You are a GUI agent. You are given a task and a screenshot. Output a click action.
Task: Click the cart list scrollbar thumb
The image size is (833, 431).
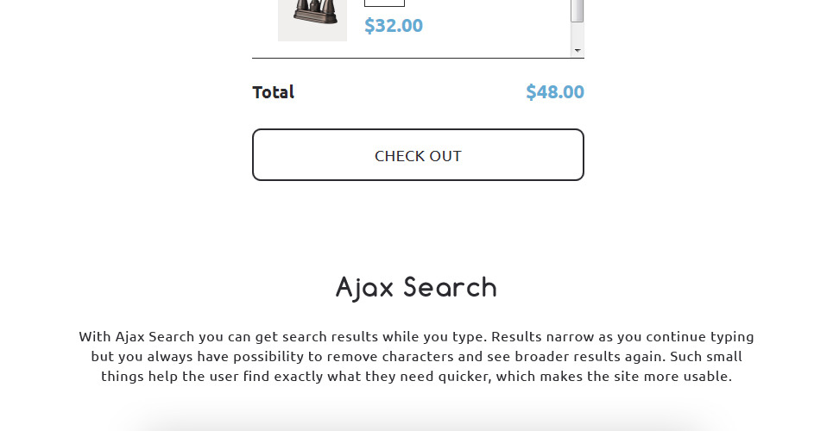(577, 10)
